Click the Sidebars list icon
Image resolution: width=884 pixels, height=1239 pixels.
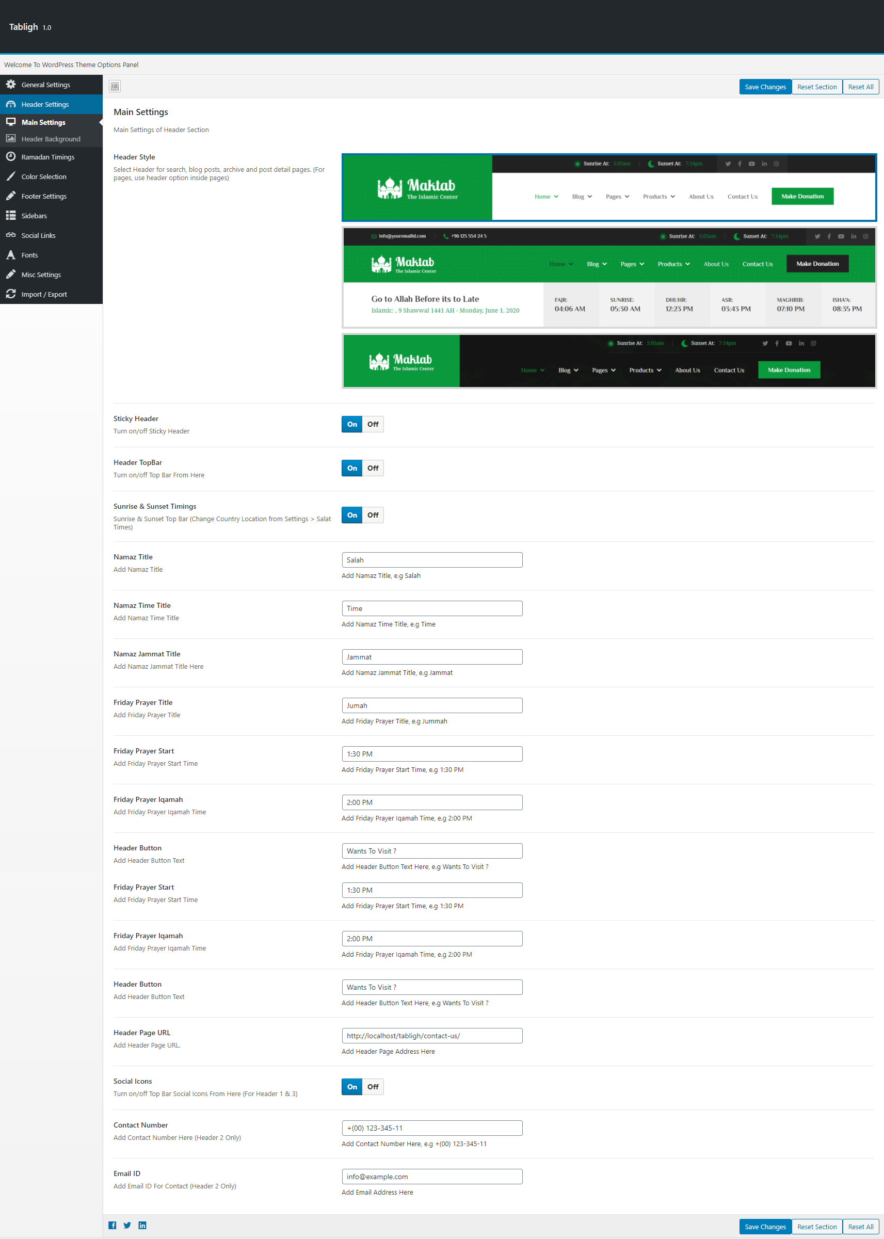coord(11,216)
